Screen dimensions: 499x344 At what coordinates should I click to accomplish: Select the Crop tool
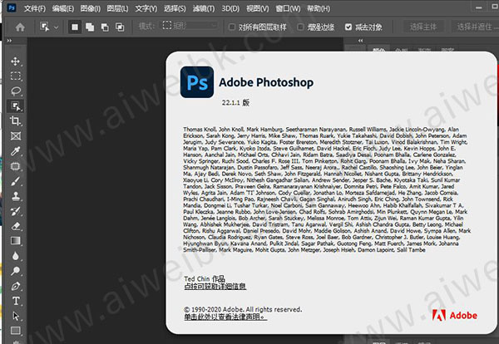tap(15, 120)
